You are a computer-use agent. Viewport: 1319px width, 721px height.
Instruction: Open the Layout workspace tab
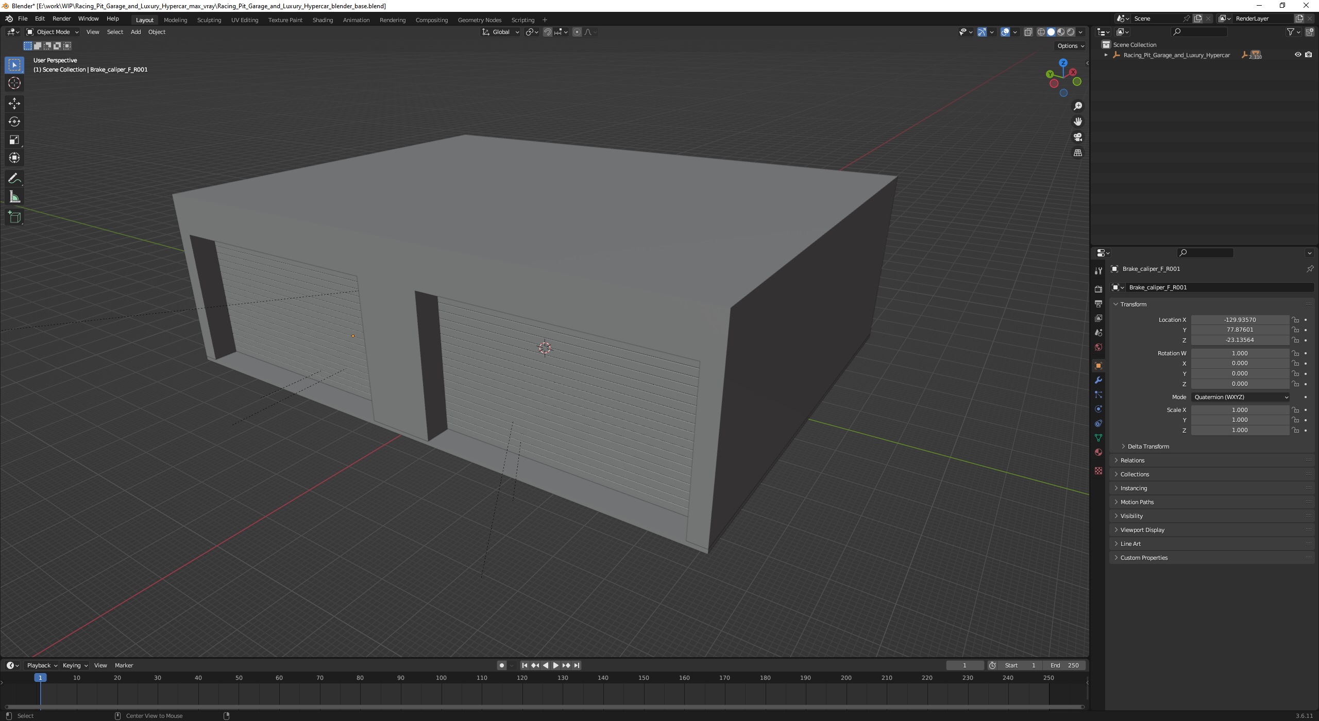[x=145, y=20]
